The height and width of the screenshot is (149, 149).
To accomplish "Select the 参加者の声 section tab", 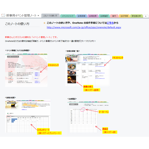I will [136, 16].
